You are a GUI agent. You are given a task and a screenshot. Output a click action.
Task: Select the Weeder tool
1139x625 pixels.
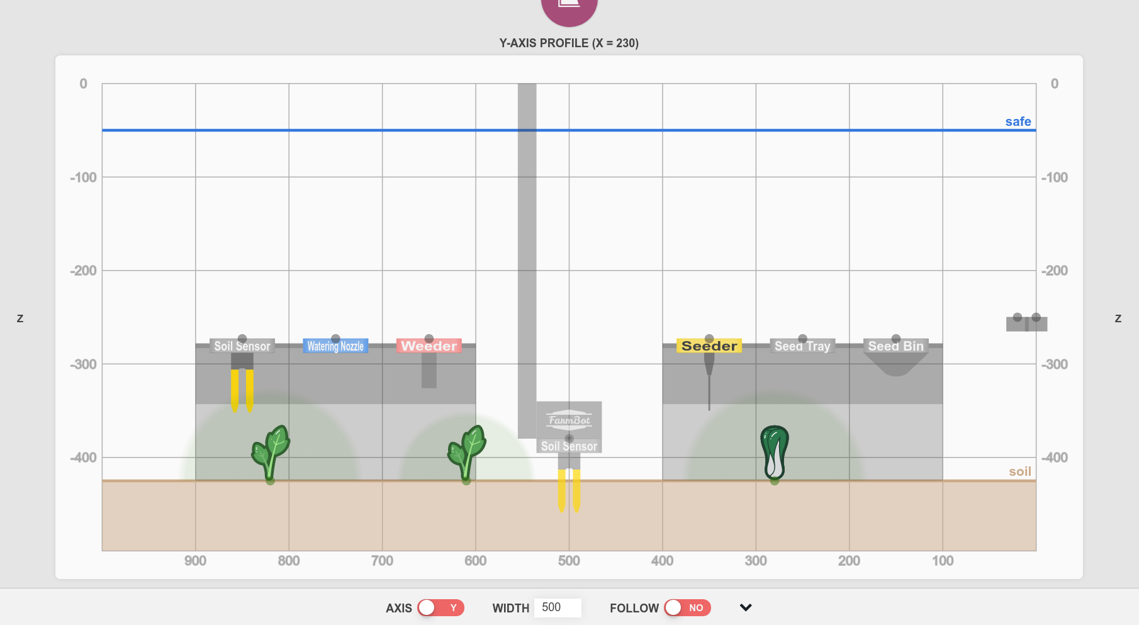click(x=429, y=346)
